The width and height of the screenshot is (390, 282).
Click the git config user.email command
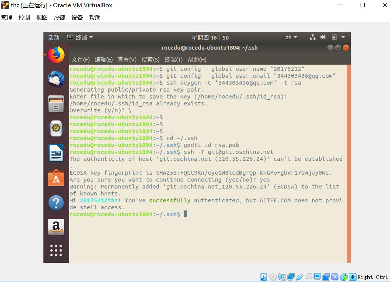pyautogui.click(x=251, y=76)
